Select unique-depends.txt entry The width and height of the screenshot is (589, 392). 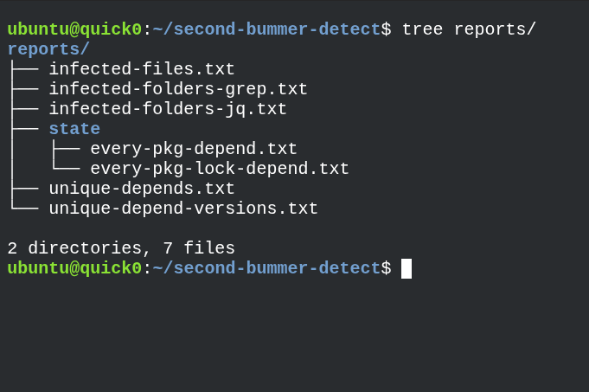pyautogui.click(x=142, y=189)
